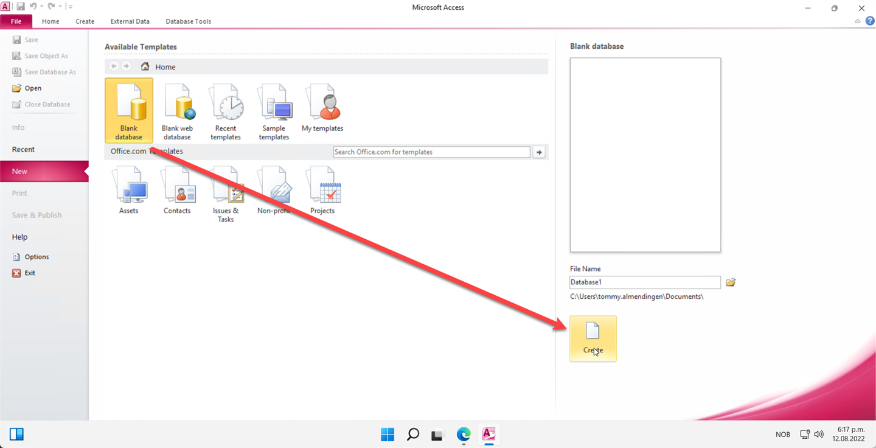Switch to the Database Tools ribbon tab
Viewport: 876px width, 448px height.
tap(189, 21)
